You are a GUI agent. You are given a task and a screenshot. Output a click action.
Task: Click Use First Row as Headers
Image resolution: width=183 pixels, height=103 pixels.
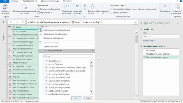click(x=134, y=9)
